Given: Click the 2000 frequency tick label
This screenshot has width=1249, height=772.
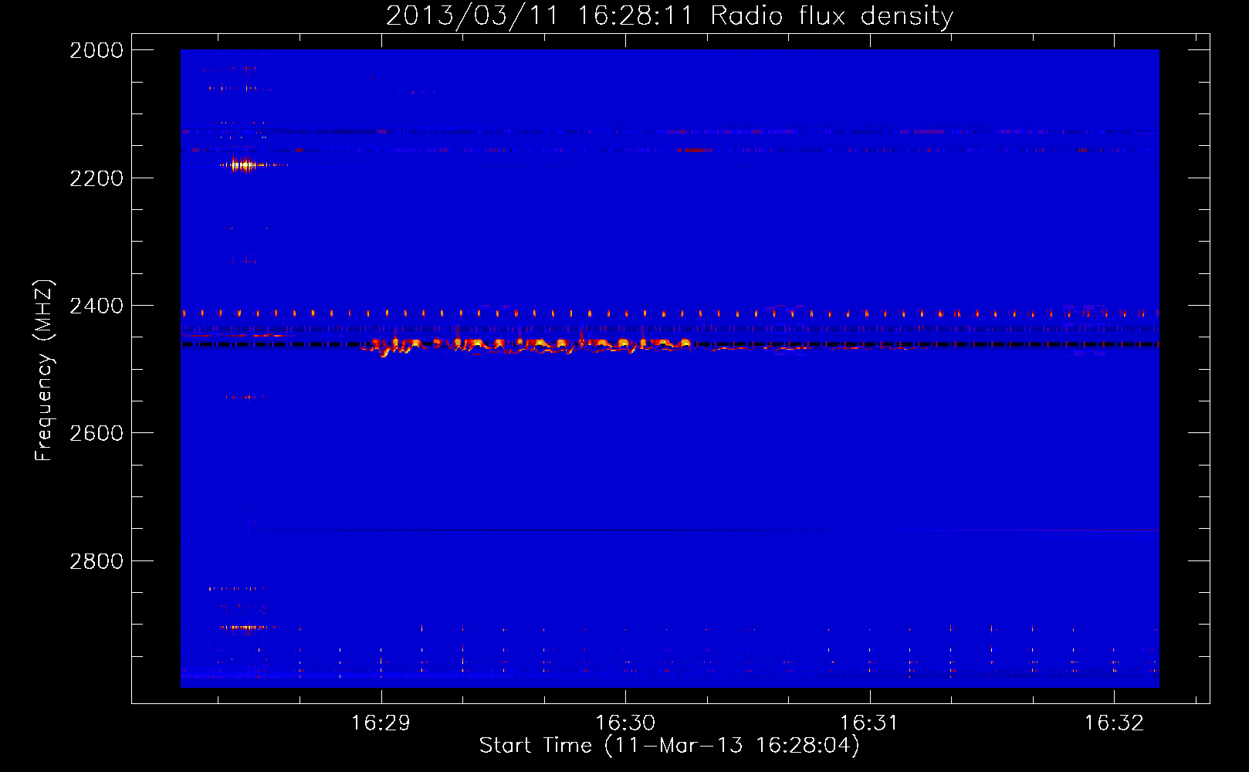Looking at the screenshot, I should [x=96, y=50].
